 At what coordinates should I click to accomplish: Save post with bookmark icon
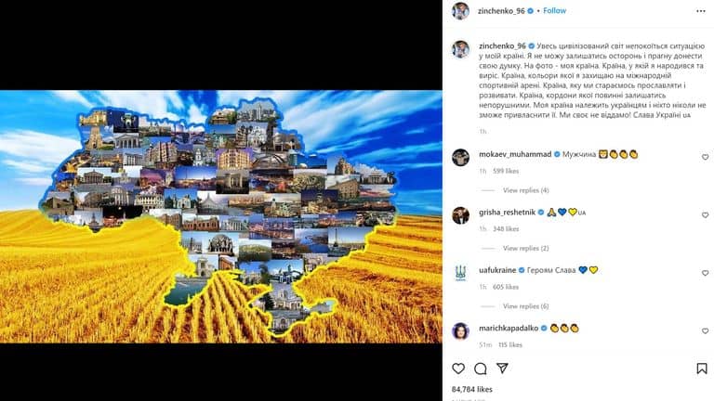(702, 369)
